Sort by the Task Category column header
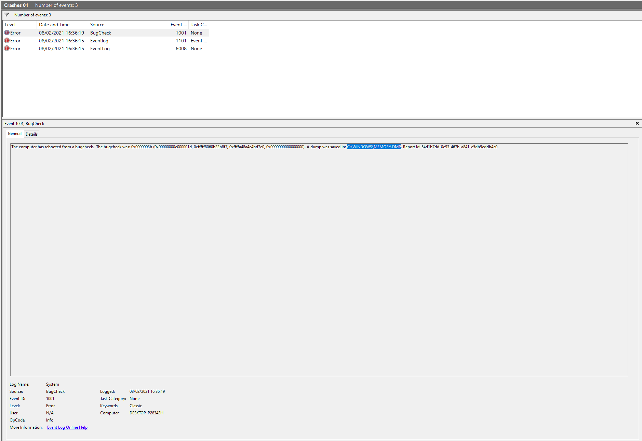Image resolution: width=642 pixels, height=441 pixels. point(198,24)
